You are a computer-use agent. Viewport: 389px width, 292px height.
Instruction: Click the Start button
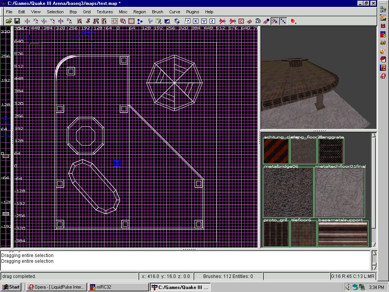coord(11,287)
